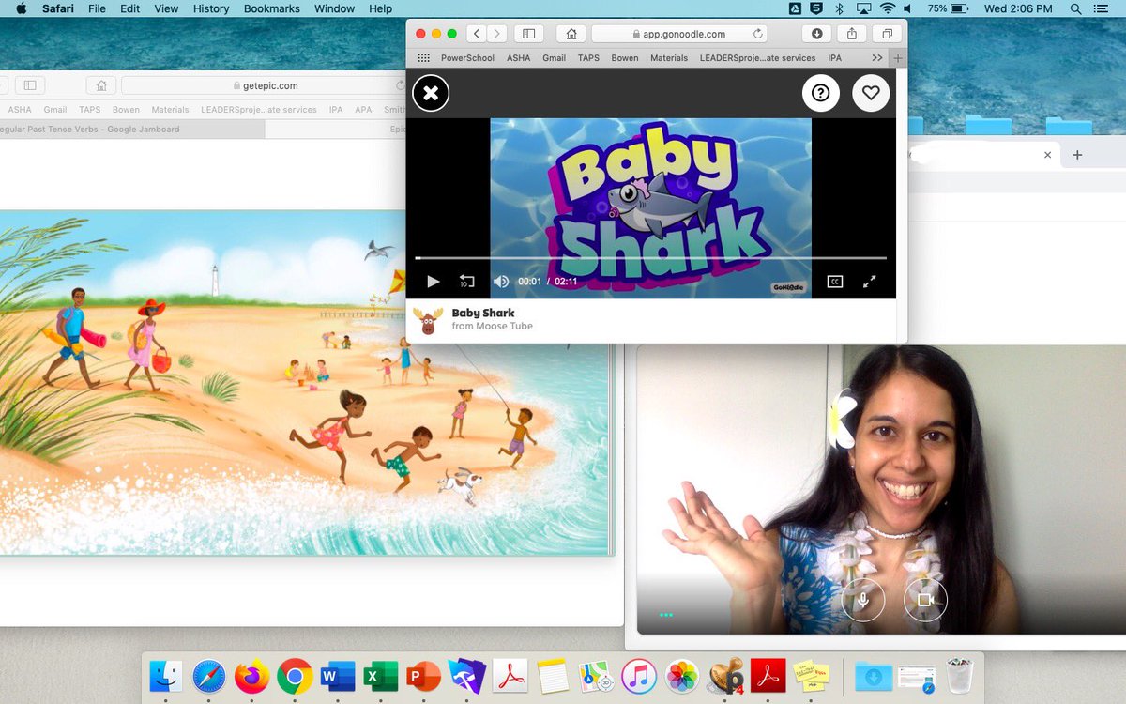Add a new tab in GoNoodle window
The image size is (1126, 704).
coord(898,58)
